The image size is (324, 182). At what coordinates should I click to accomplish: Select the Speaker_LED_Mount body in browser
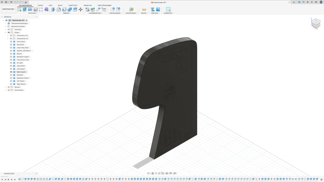tap(23, 51)
